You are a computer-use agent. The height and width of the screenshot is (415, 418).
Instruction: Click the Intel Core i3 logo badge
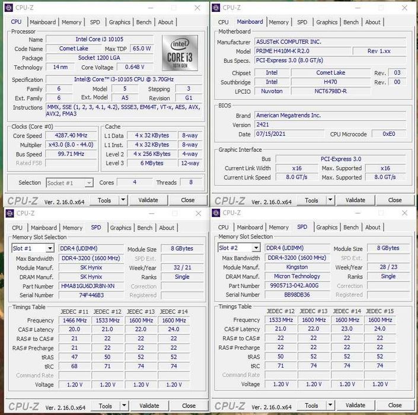tap(180, 53)
